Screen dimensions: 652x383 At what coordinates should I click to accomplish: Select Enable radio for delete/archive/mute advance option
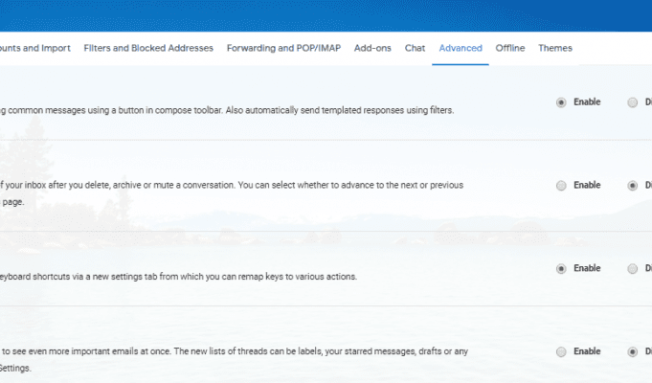click(561, 186)
